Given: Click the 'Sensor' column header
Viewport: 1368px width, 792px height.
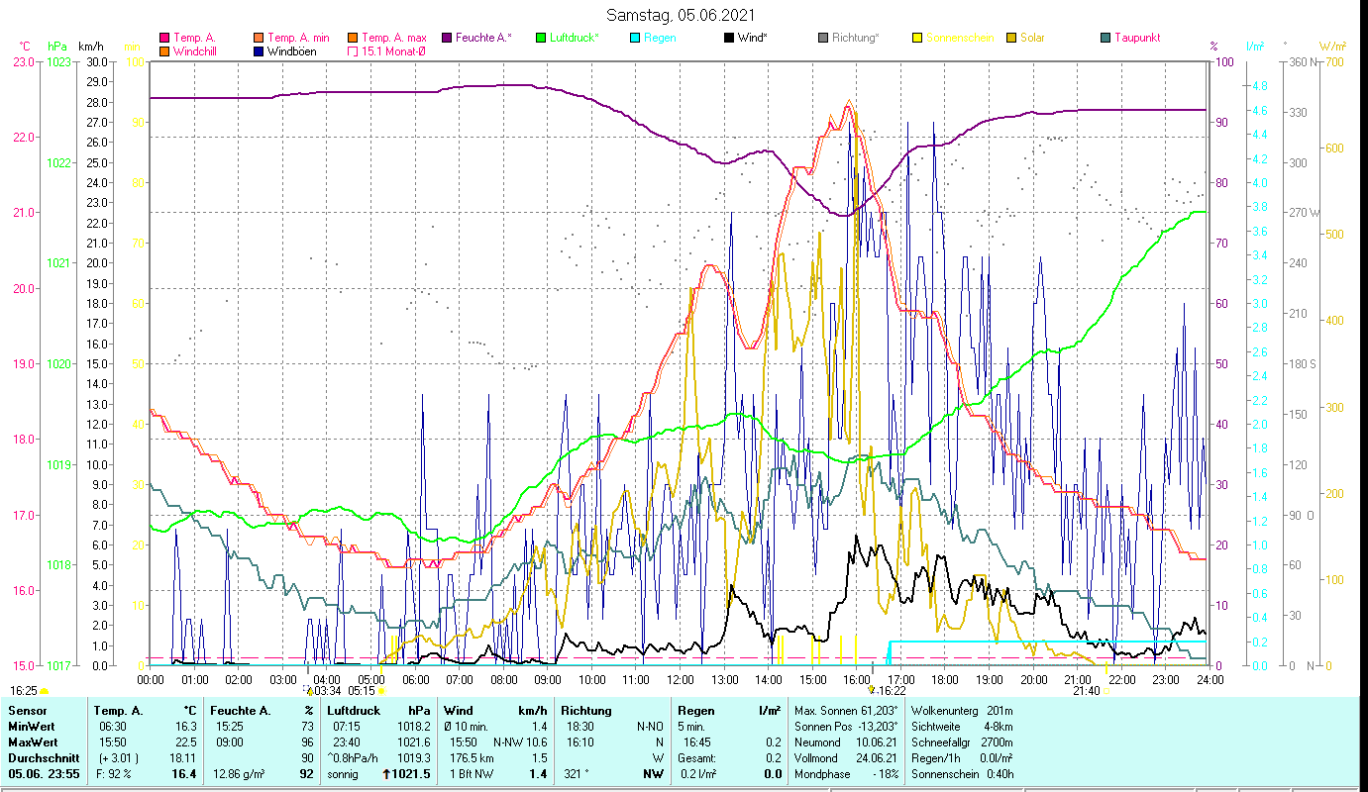Looking at the screenshot, I should click(x=27, y=711).
